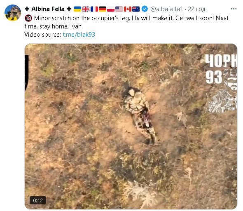Click the 0:12 video duration badge
Screen dimensions: 243x211
tap(38, 200)
